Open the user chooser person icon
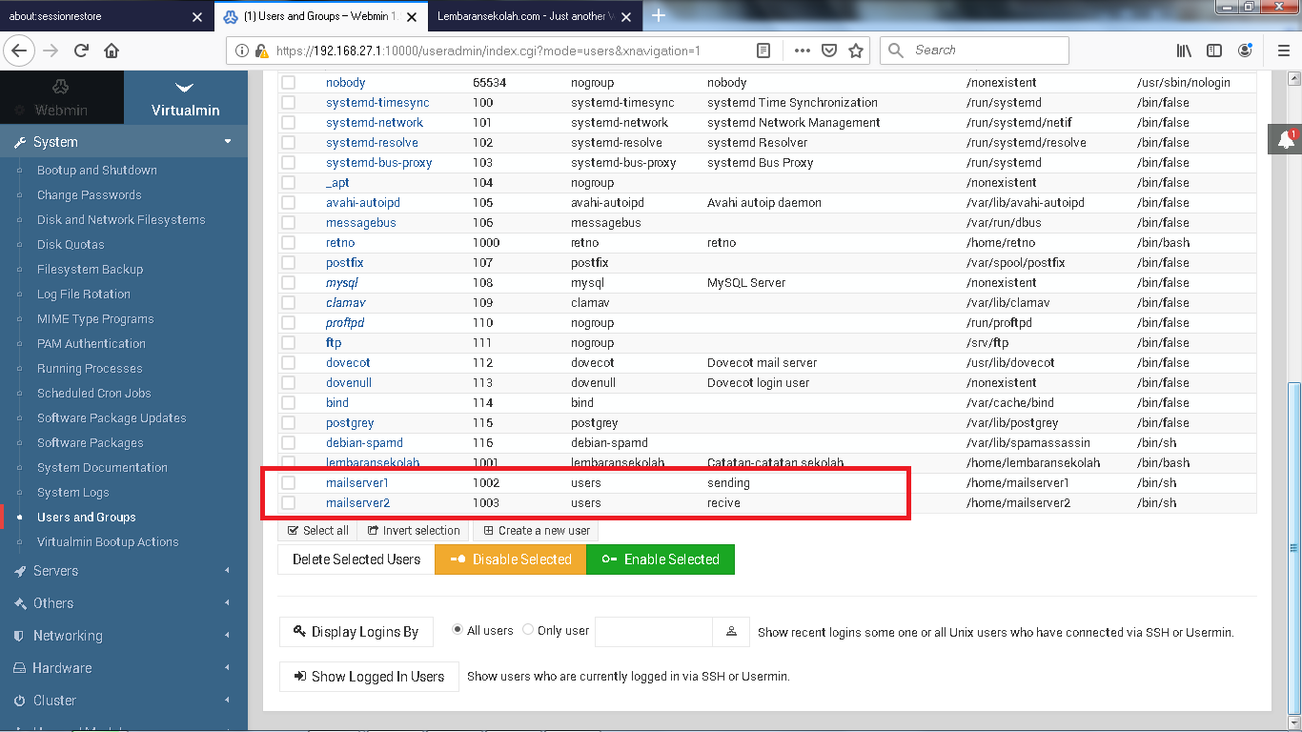This screenshot has height=732, width=1302. (732, 632)
